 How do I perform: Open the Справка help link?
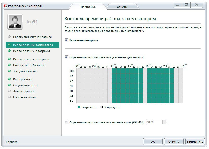click(x=11, y=142)
